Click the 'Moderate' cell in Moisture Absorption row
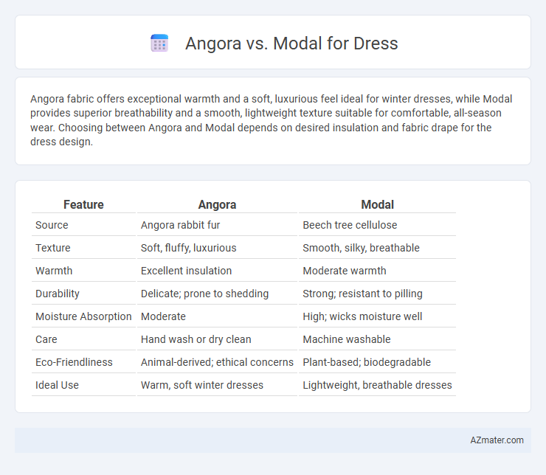The width and height of the screenshot is (546, 475). pos(163,316)
